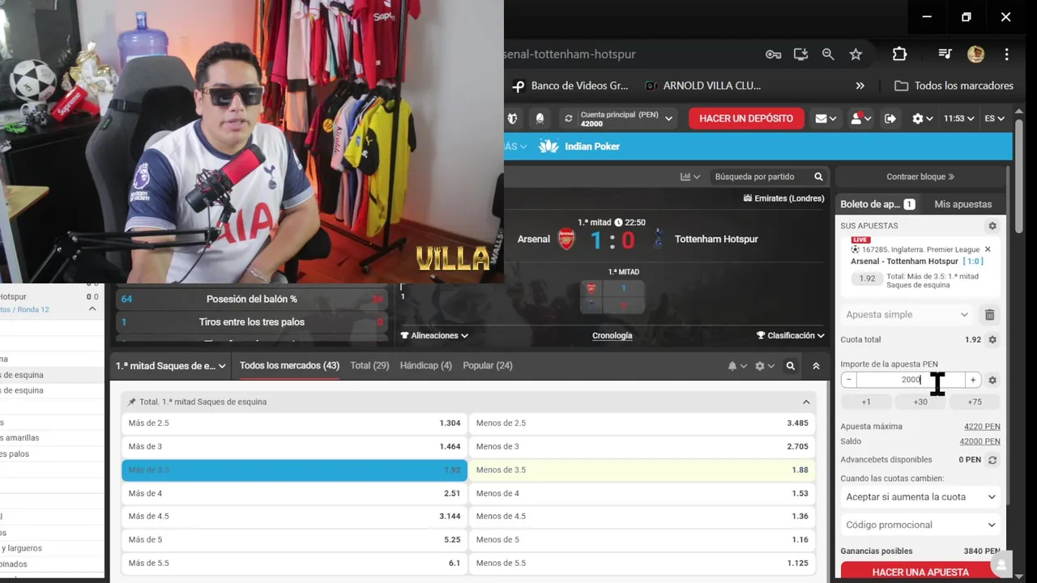Open the site settings gear dropdown
1037x583 pixels.
(x=922, y=118)
